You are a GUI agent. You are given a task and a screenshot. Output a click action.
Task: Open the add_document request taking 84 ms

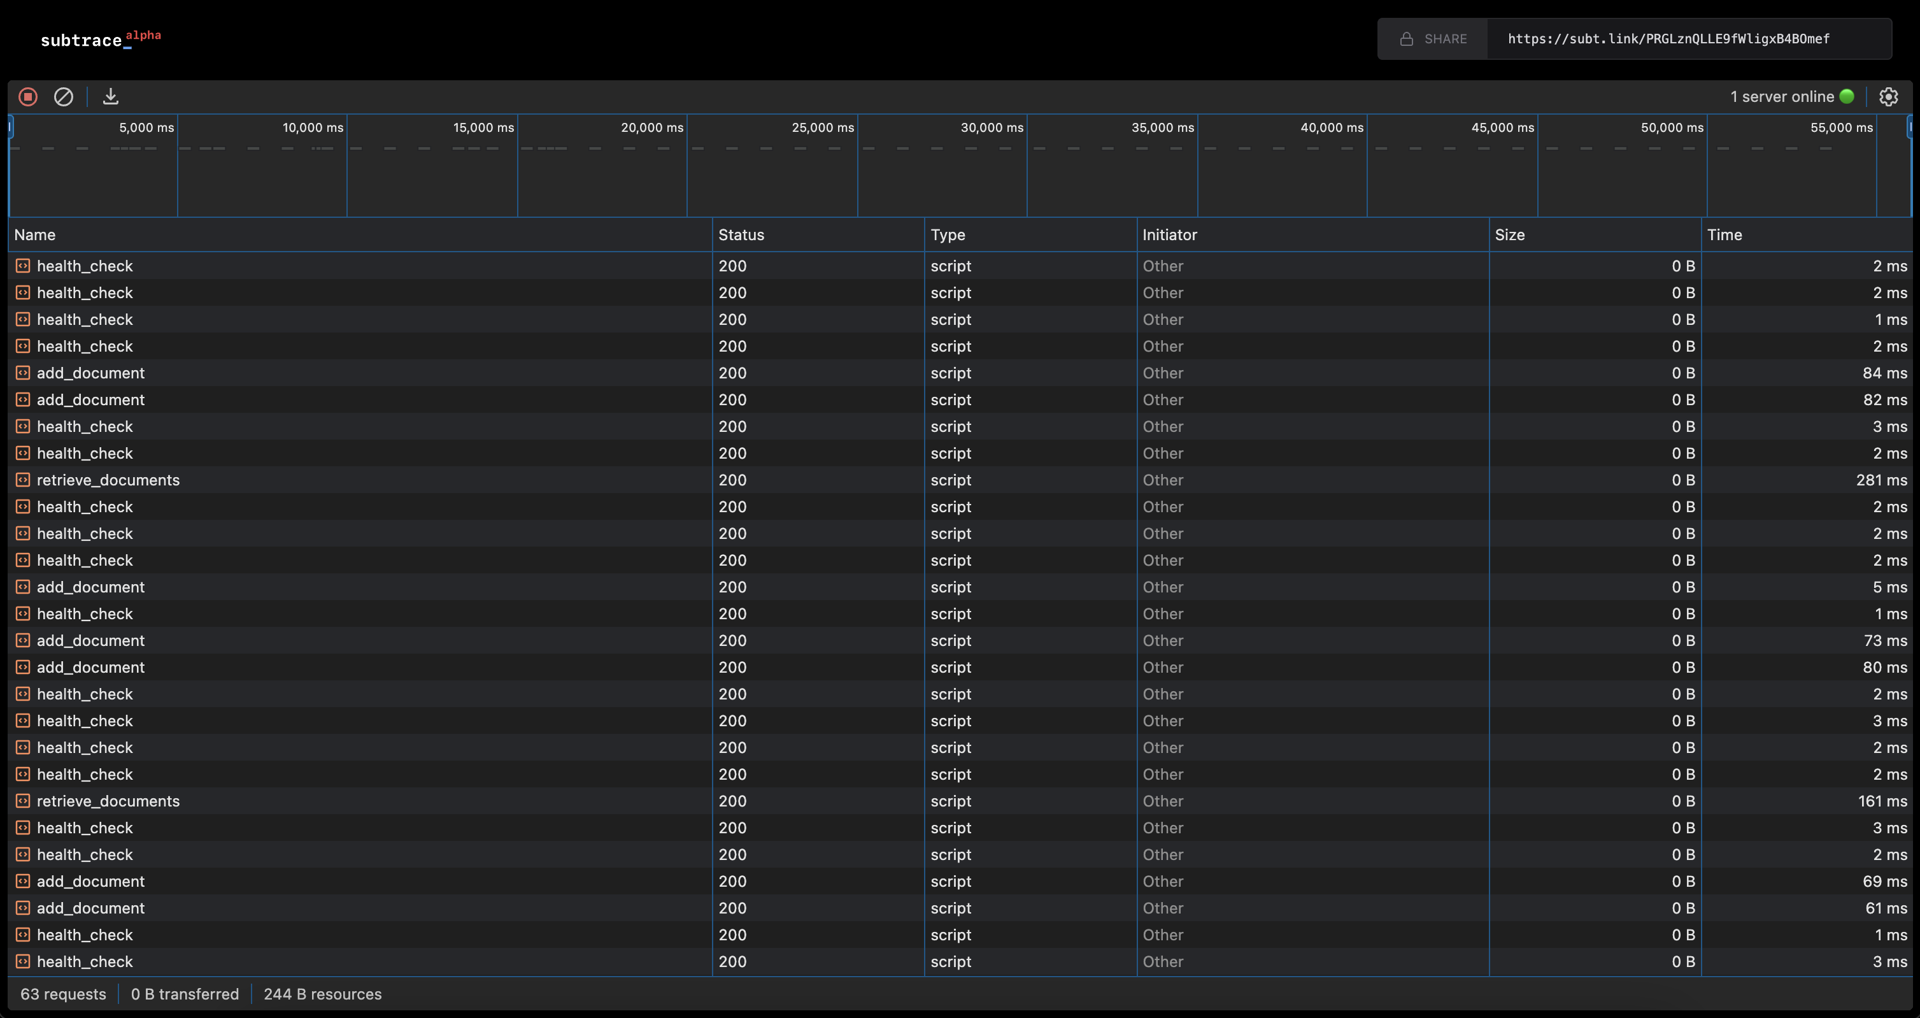(960, 373)
